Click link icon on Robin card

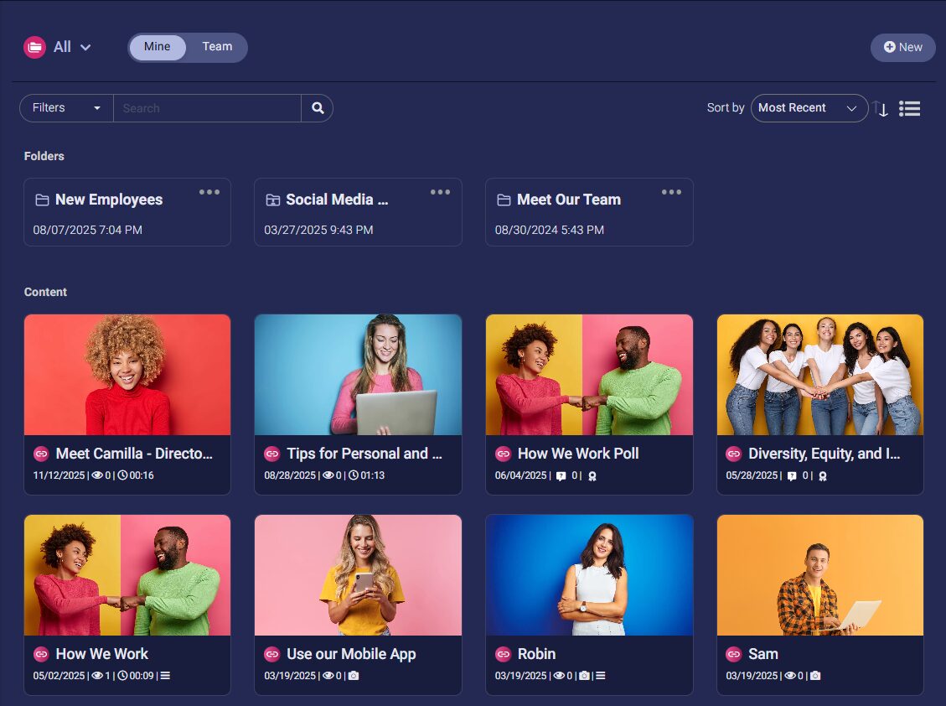(503, 654)
